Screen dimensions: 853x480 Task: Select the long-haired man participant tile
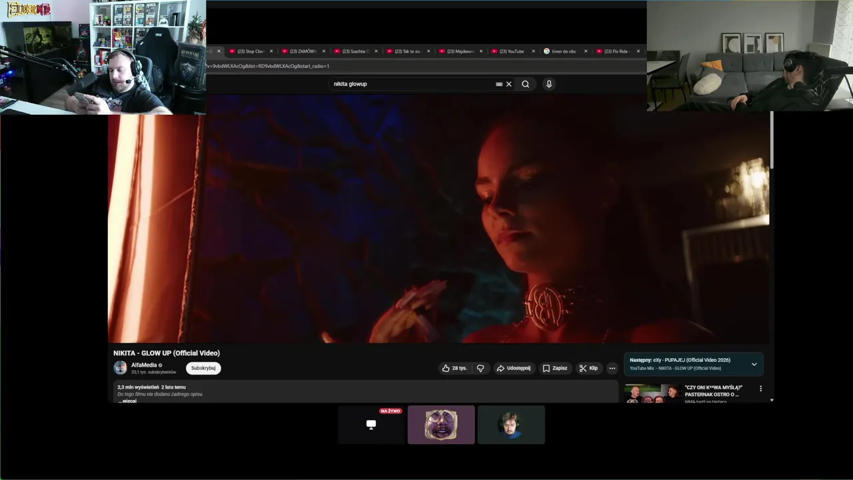[511, 425]
